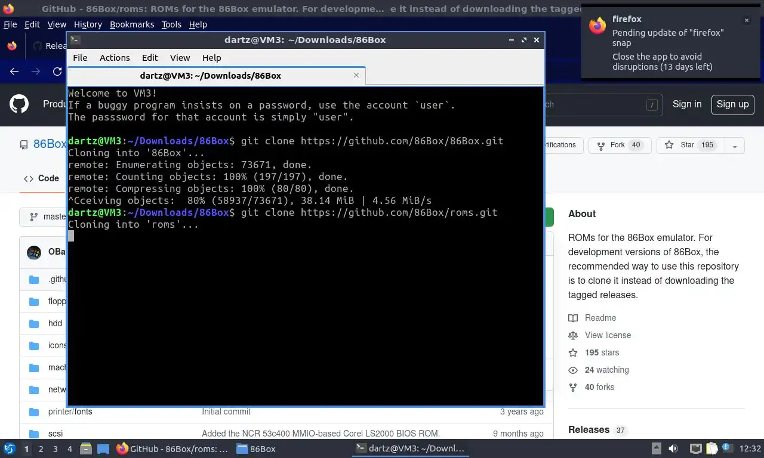This screenshot has height=458, width=764.
Task: Switch to workspace 2
Action: (x=41, y=449)
